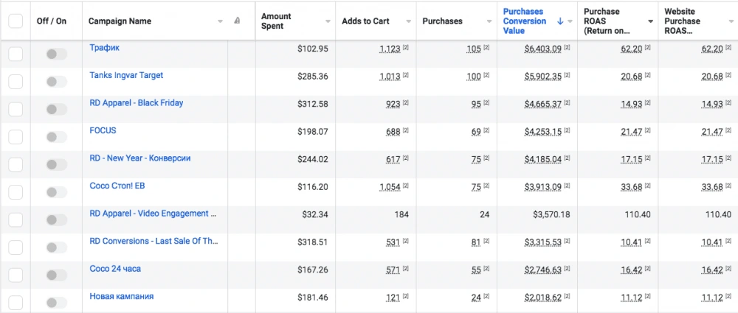Open RD Apparel - Black Friday campaign
Screen dimensions: 738x313
click(x=136, y=103)
